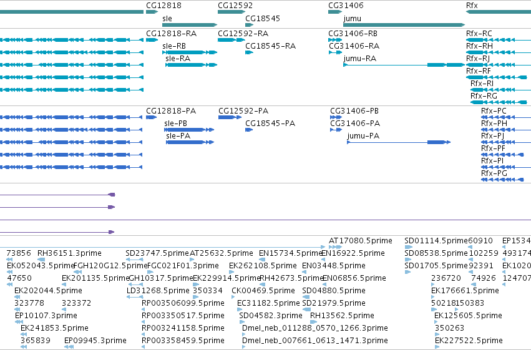Screen dimensions: 531x350
Task: Select EST label EK052043.5prime
Action: pos(41,266)
